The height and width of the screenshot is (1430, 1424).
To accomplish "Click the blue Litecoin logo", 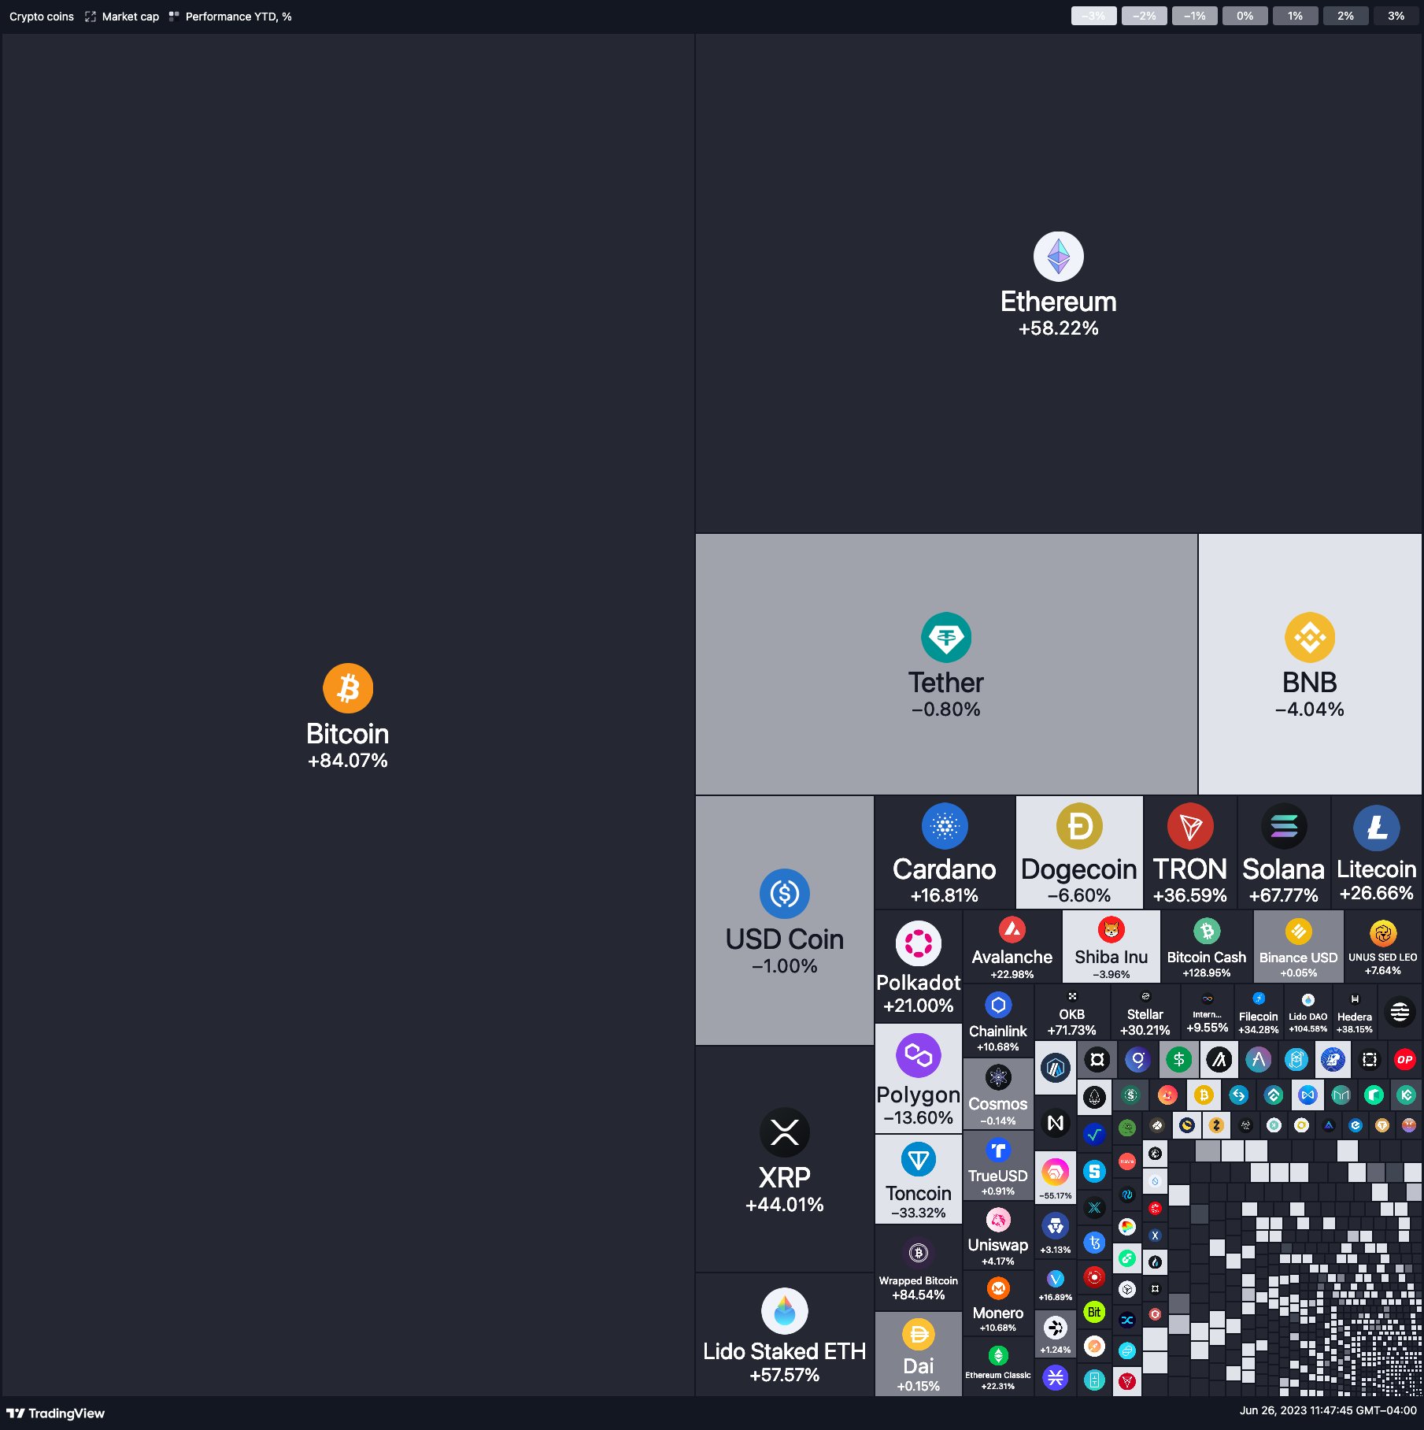I will tap(1377, 828).
